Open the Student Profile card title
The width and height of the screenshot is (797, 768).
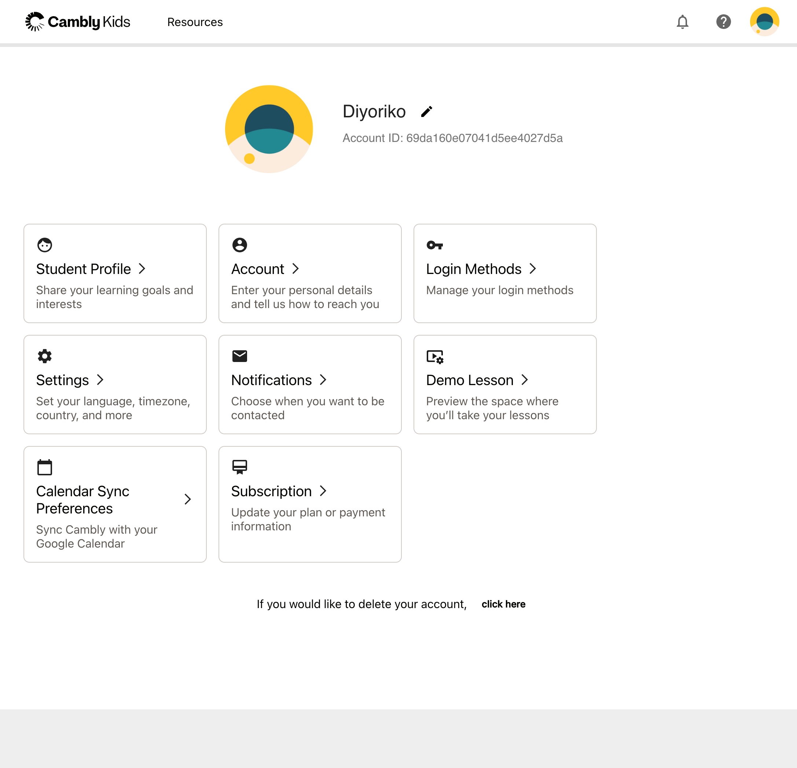click(x=83, y=269)
